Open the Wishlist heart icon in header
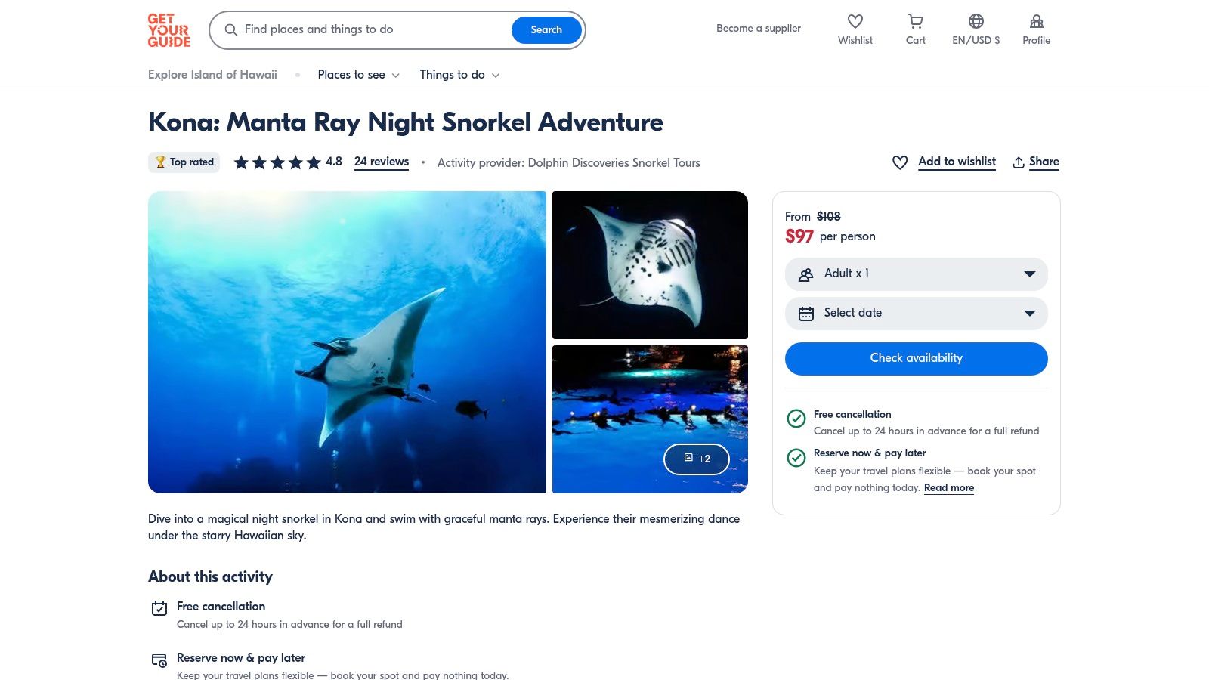 [855, 22]
